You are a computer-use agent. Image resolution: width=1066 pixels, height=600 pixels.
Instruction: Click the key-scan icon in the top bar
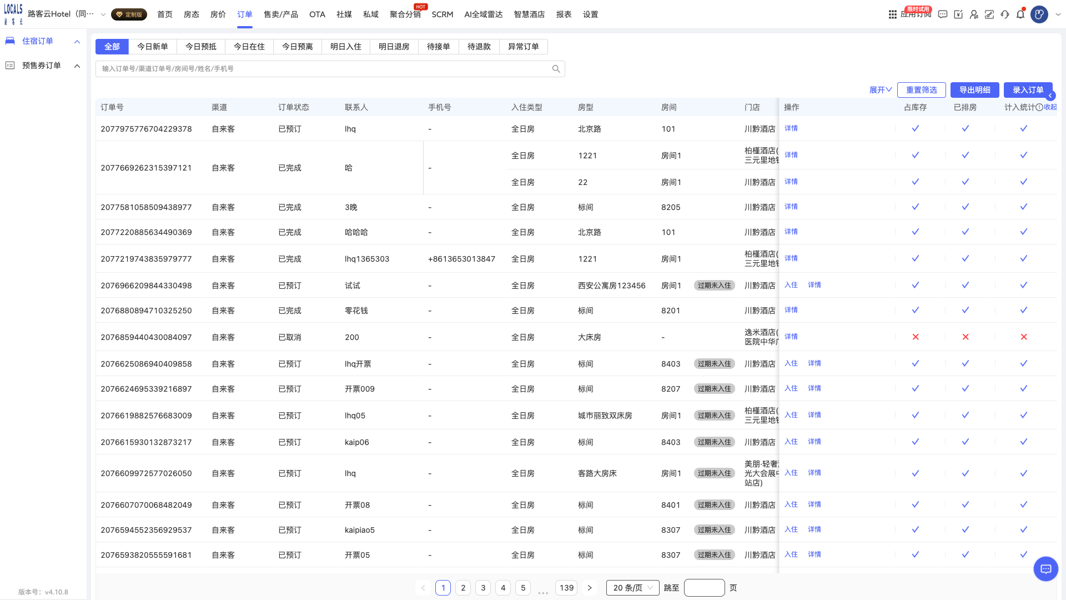[989, 14]
